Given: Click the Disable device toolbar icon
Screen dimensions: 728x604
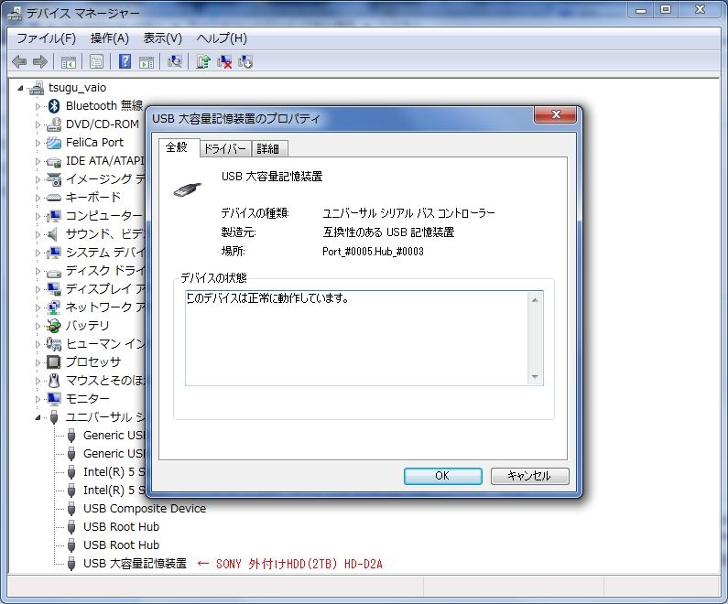Looking at the screenshot, I should (245, 61).
